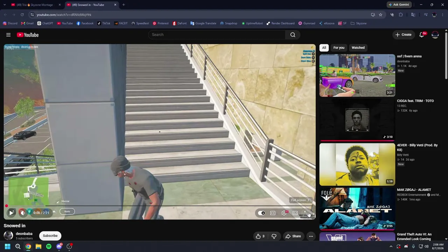Open CIGGA feat. TRIM - TOTO video

[x=415, y=101]
